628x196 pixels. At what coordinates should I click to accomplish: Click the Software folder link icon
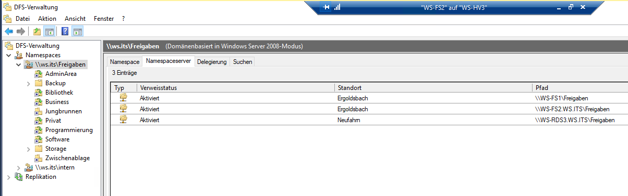click(x=39, y=139)
